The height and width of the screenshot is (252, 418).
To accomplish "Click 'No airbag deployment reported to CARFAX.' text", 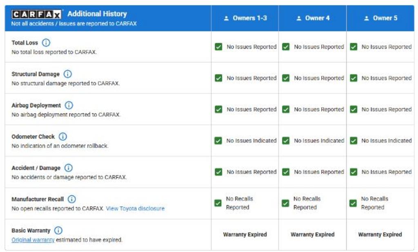I will click(x=66, y=115).
